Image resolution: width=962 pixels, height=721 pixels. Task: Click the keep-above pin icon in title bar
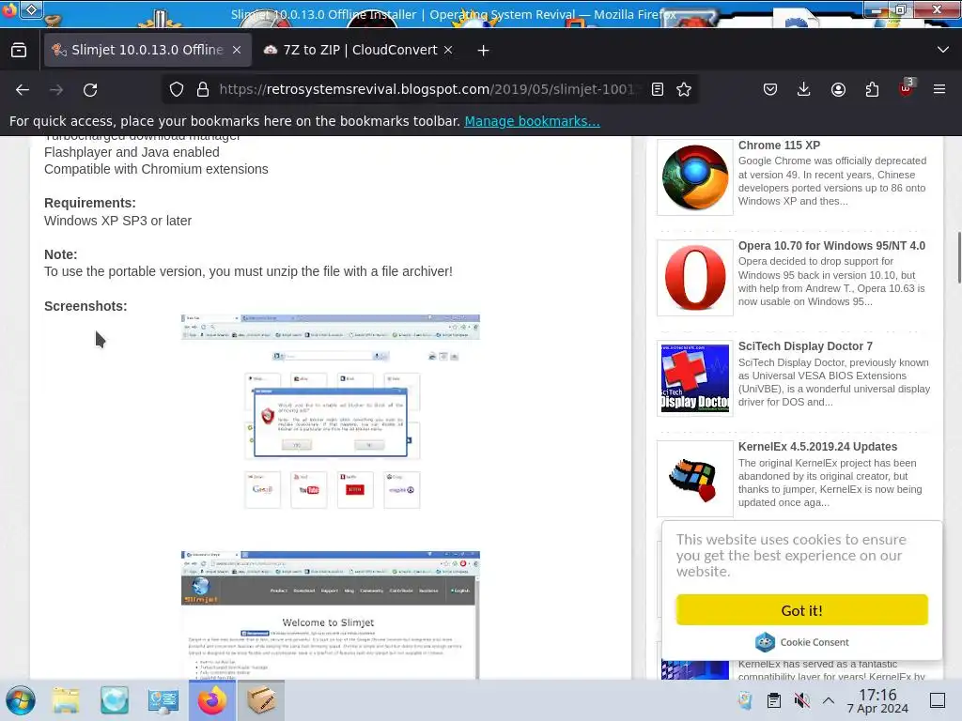coord(31,9)
